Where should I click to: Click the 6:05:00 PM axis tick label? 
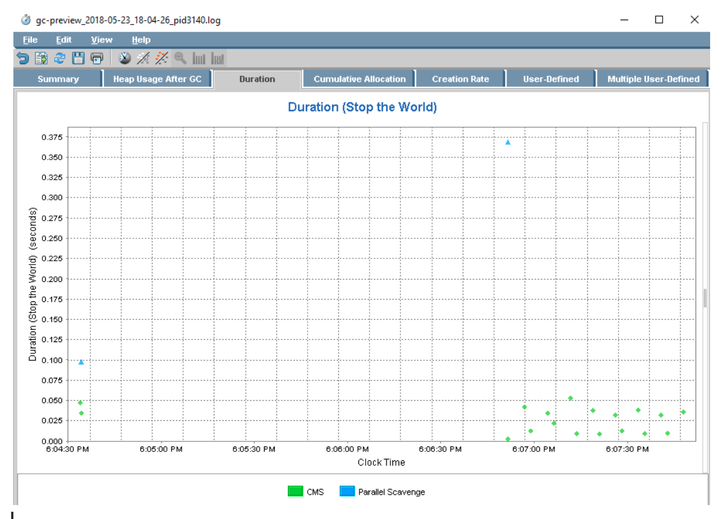coord(161,449)
